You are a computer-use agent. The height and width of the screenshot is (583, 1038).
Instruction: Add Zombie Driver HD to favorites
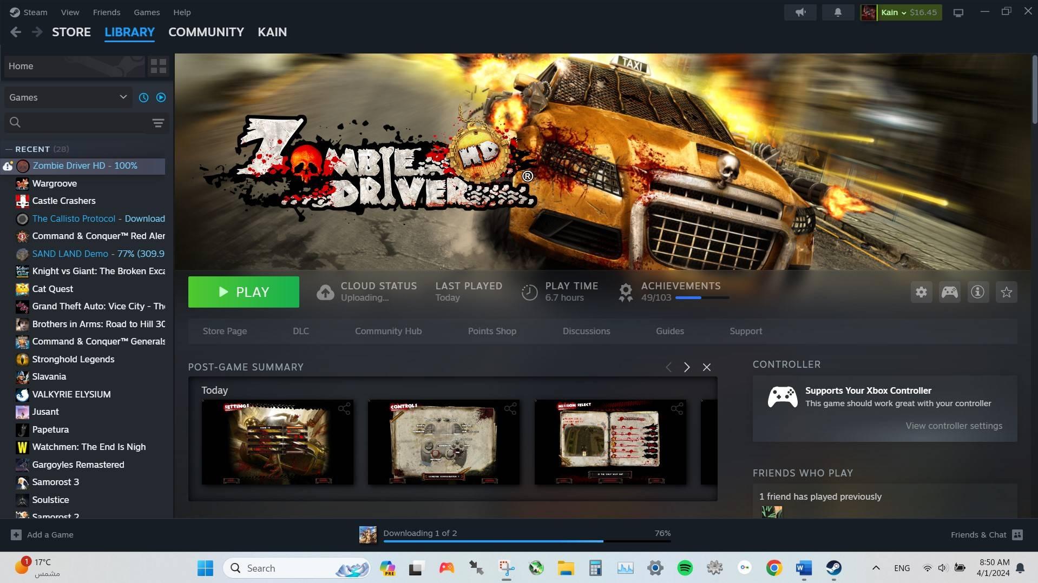(x=1006, y=292)
